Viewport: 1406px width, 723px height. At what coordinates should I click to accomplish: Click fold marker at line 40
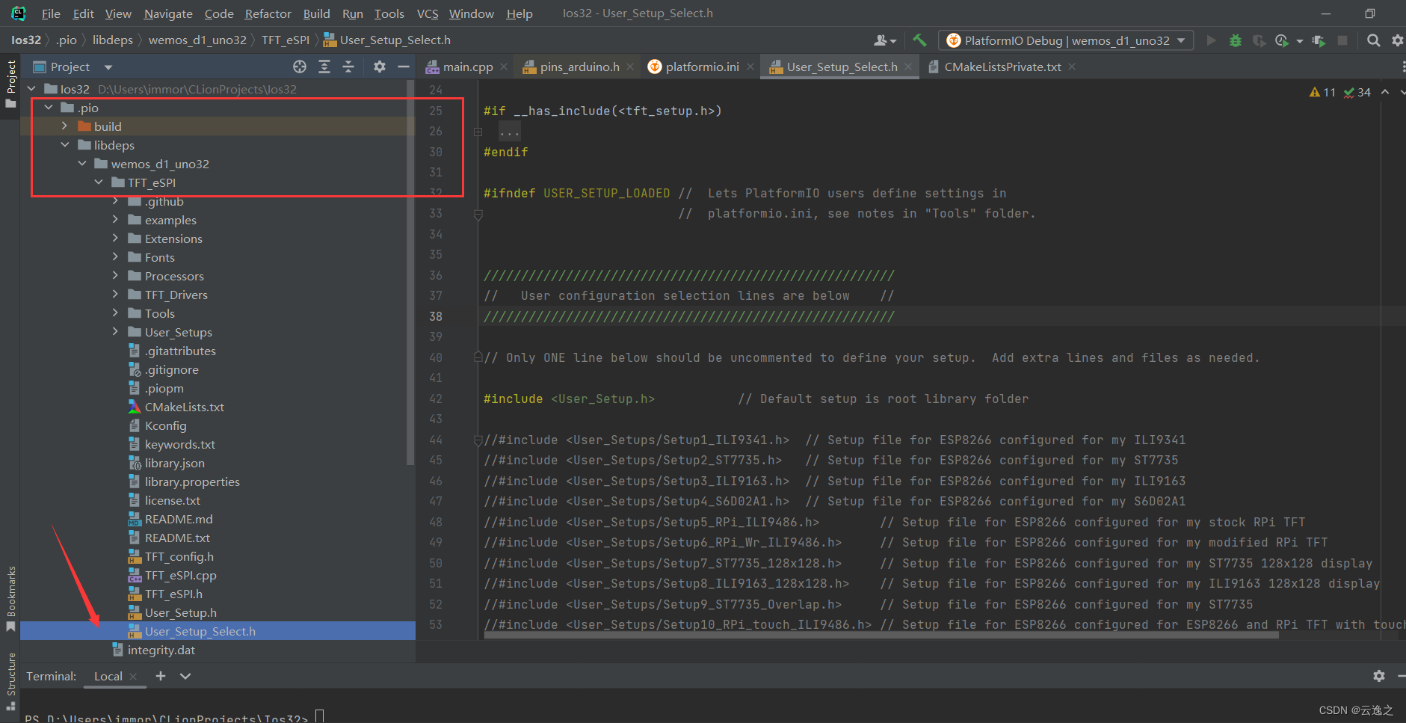click(x=478, y=357)
